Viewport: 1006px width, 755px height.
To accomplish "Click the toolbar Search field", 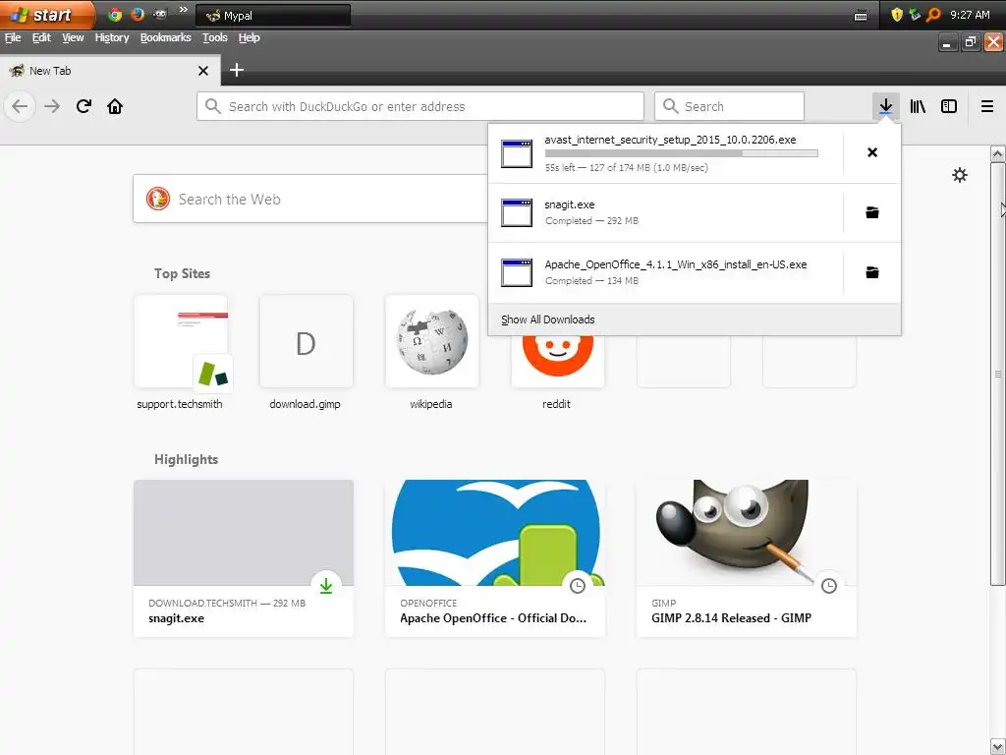I will tap(729, 106).
